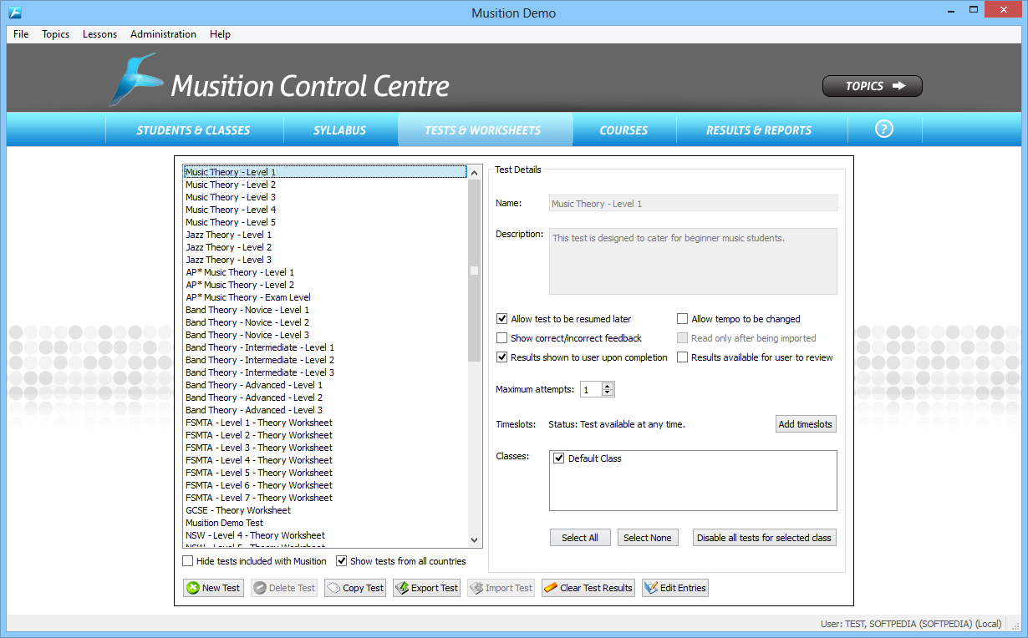Switch to Syllabus tab
This screenshot has width=1028, height=638.
click(x=339, y=130)
